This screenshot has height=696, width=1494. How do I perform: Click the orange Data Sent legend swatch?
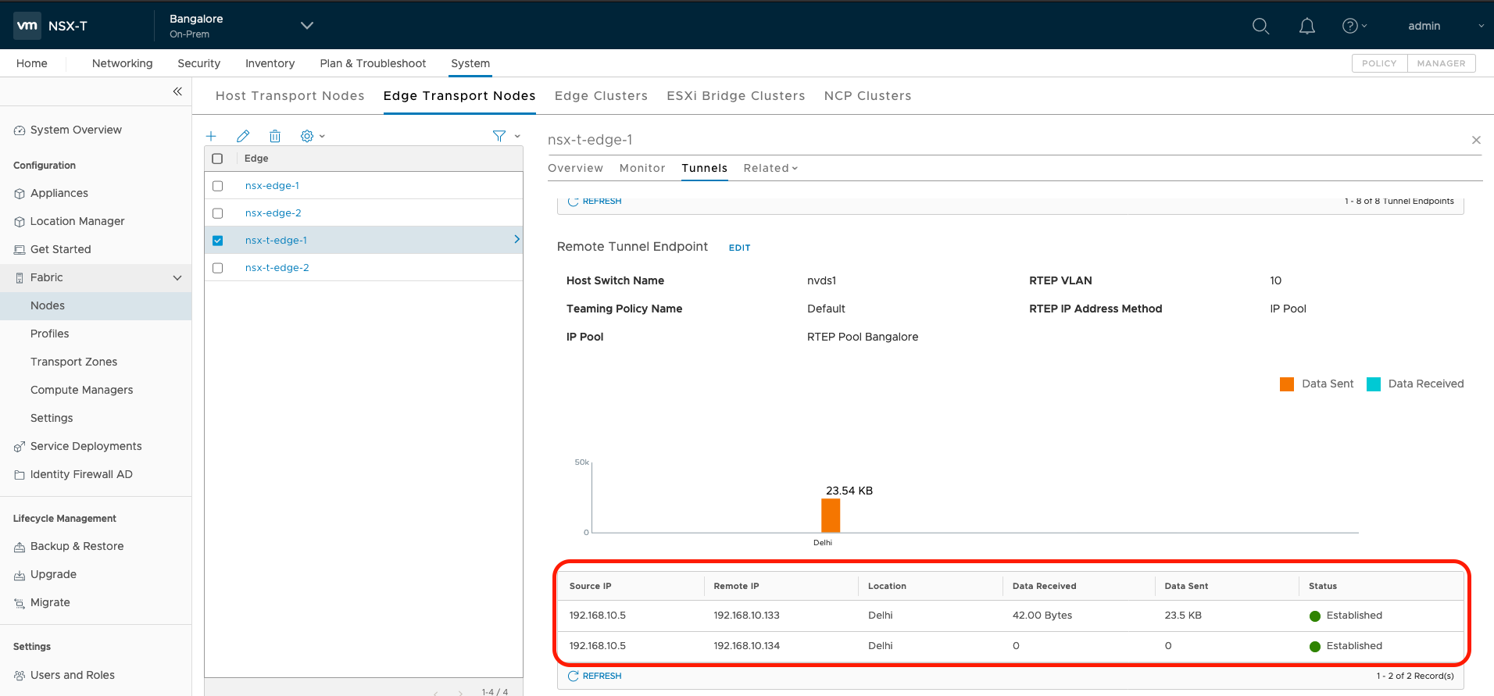pyautogui.click(x=1287, y=384)
